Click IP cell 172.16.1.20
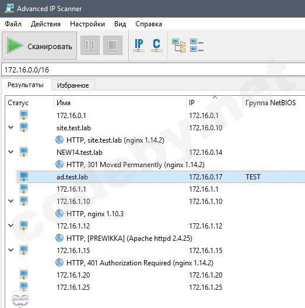The width and height of the screenshot is (305, 308). pyautogui.click(x=205, y=275)
